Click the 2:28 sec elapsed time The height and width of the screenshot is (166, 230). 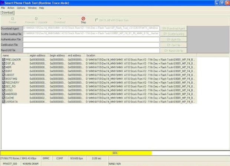(97, 158)
